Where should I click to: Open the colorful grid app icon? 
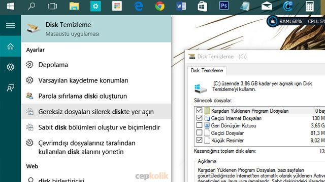click(117, 6)
